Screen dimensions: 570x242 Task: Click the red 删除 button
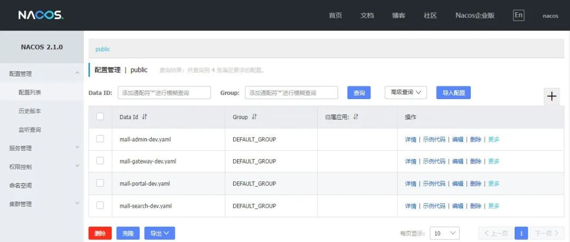(x=100, y=233)
